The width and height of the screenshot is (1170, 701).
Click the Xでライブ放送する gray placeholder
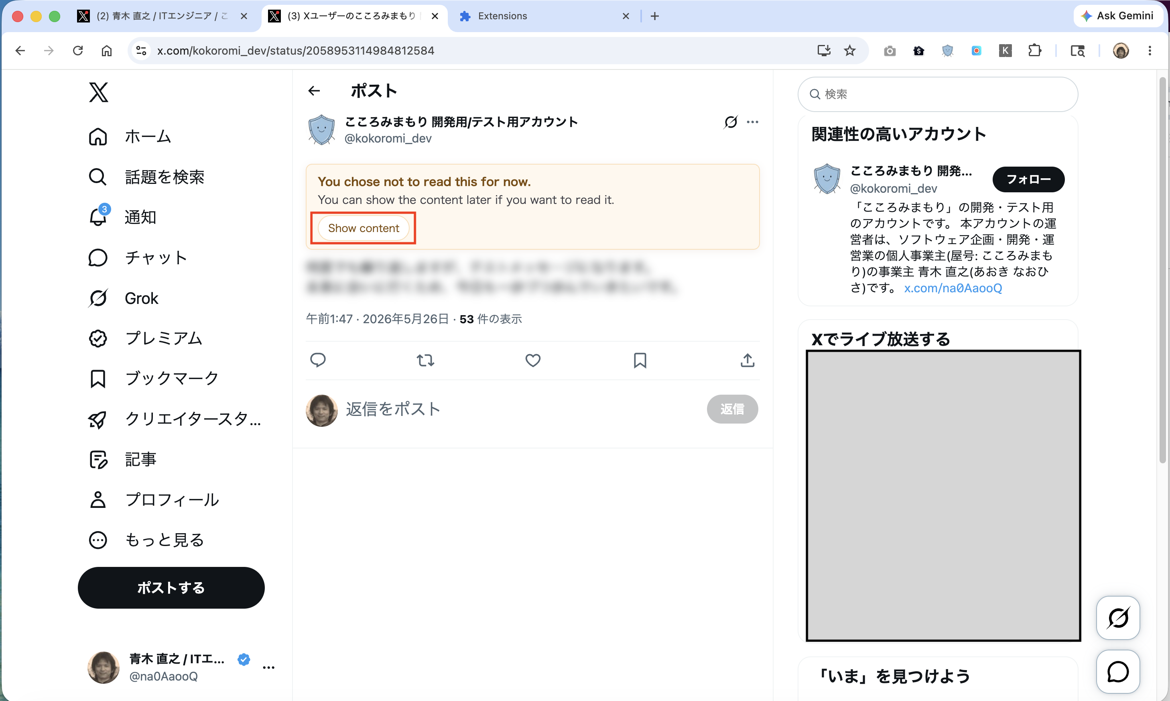tap(943, 495)
